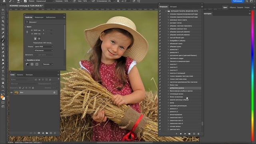
Task: Add layer mask in Layers panel
Action: tap(39, 133)
